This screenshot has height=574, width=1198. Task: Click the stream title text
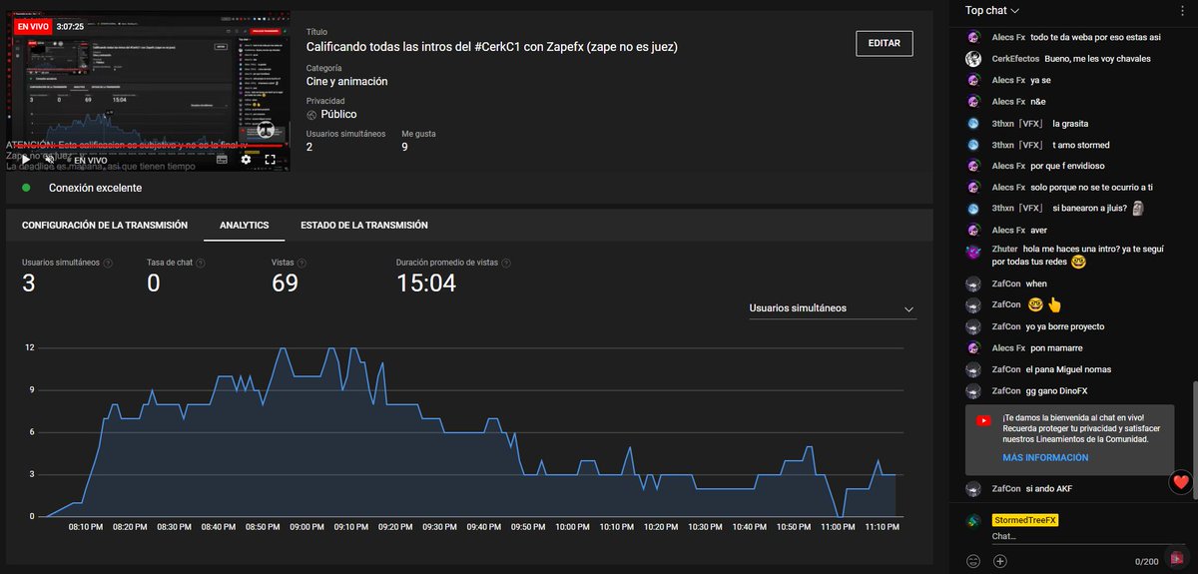point(492,48)
